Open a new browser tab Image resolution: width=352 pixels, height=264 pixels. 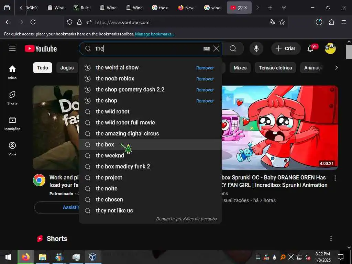pos(270,8)
